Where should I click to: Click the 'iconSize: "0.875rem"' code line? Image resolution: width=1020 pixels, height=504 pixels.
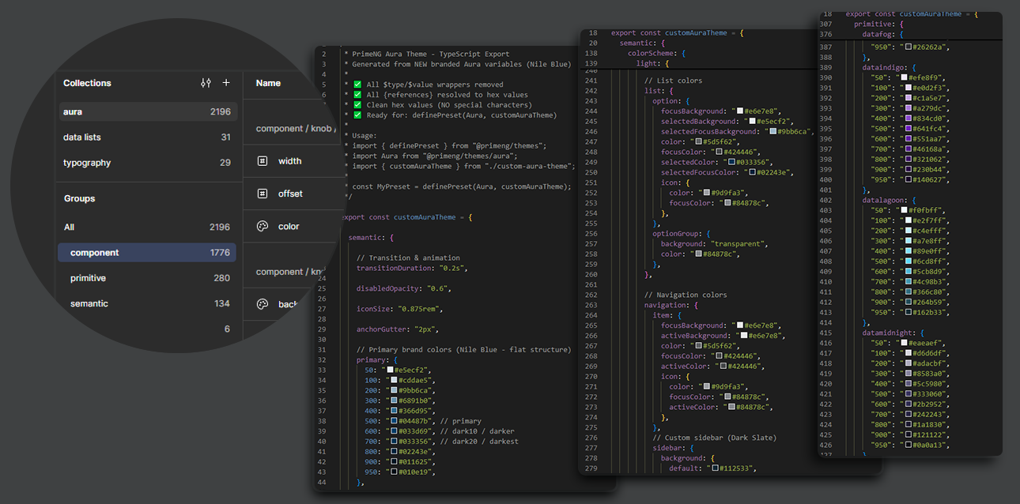point(398,310)
